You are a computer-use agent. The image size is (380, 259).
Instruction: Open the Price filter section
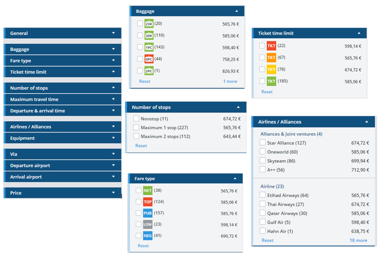tap(62, 193)
